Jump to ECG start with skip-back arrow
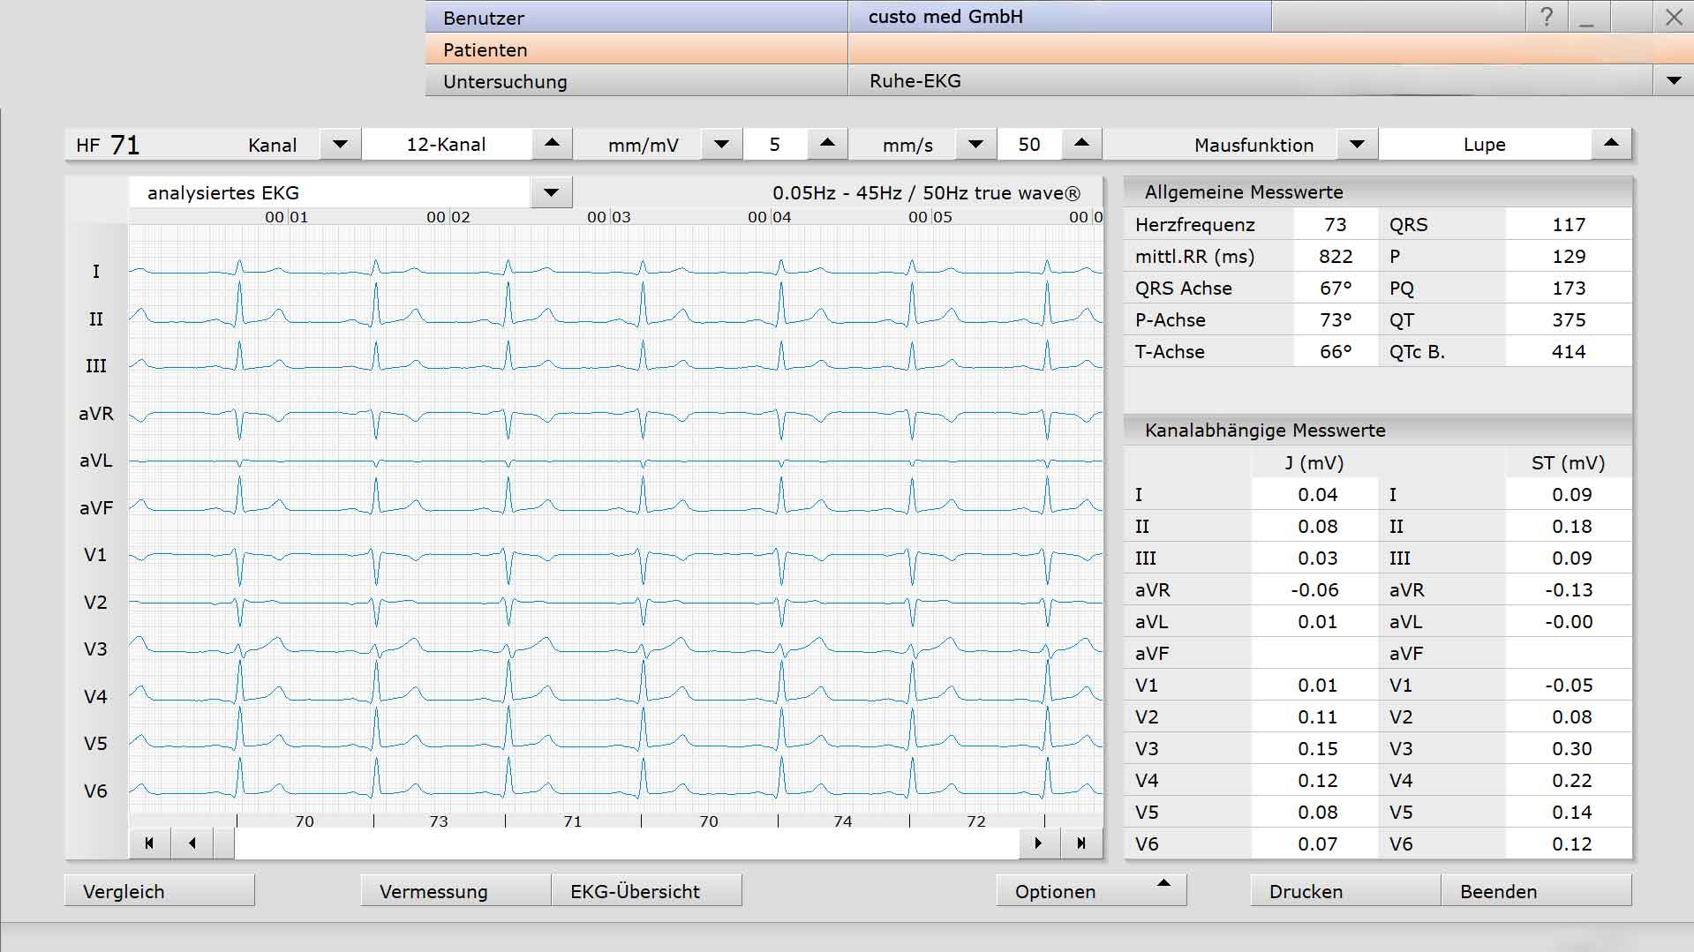Image resolution: width=1694 pixels, height=952 pixels. click(149, 843)
